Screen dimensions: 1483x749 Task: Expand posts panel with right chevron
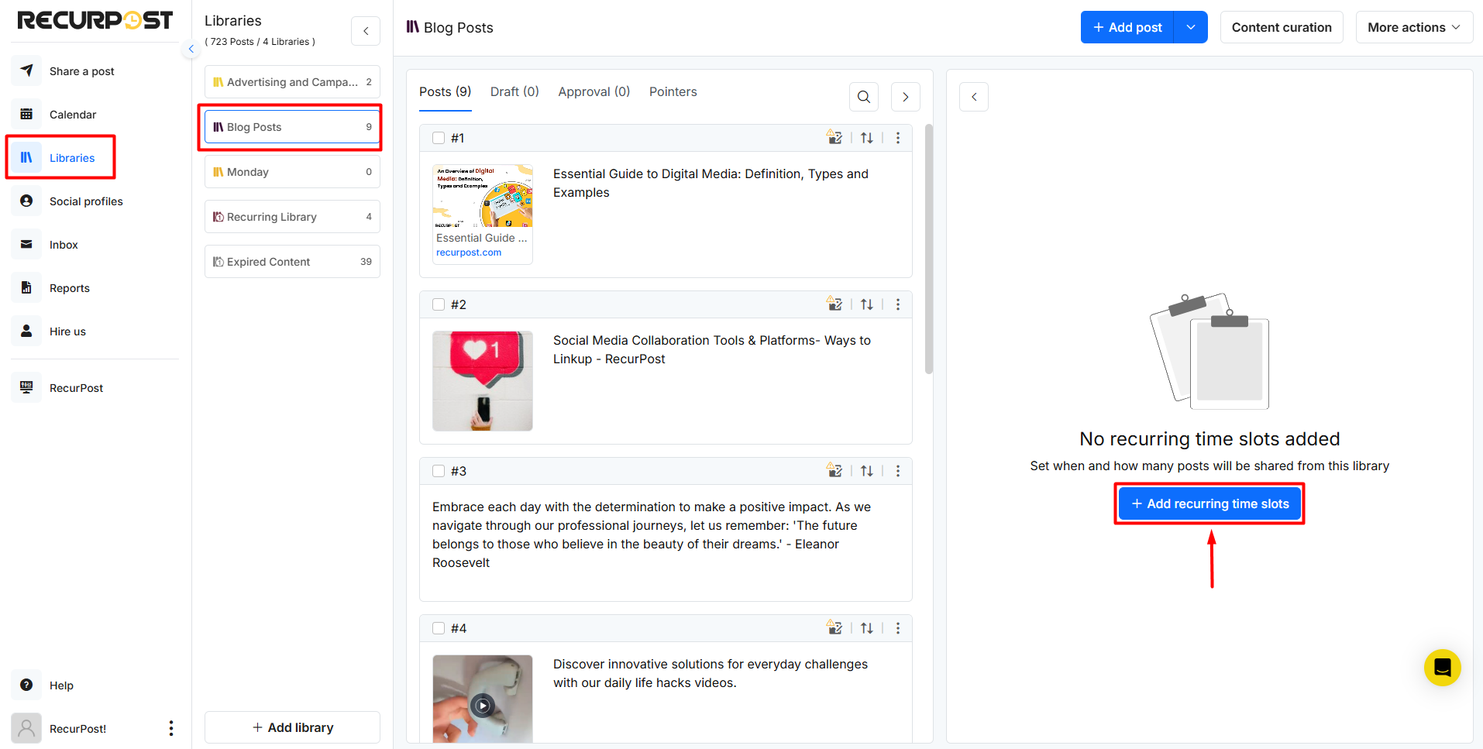pos(906,97)
